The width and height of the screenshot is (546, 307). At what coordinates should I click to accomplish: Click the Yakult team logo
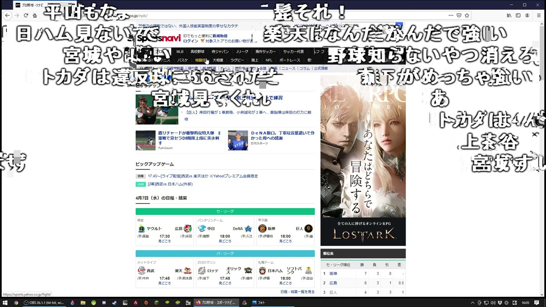pos(142,229)
